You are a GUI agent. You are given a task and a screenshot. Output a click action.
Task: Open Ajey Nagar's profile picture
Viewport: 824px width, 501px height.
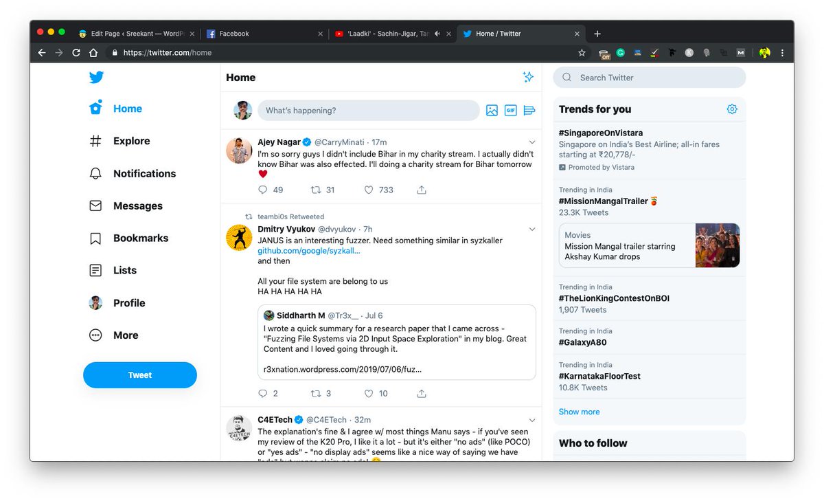[239, 151]
